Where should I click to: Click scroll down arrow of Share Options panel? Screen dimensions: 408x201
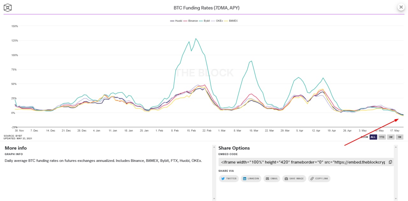[396, 198]
